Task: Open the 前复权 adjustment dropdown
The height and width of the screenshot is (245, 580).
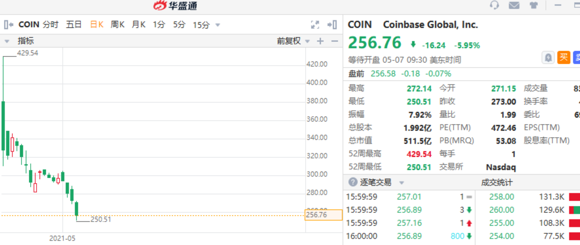Action: 307,41
